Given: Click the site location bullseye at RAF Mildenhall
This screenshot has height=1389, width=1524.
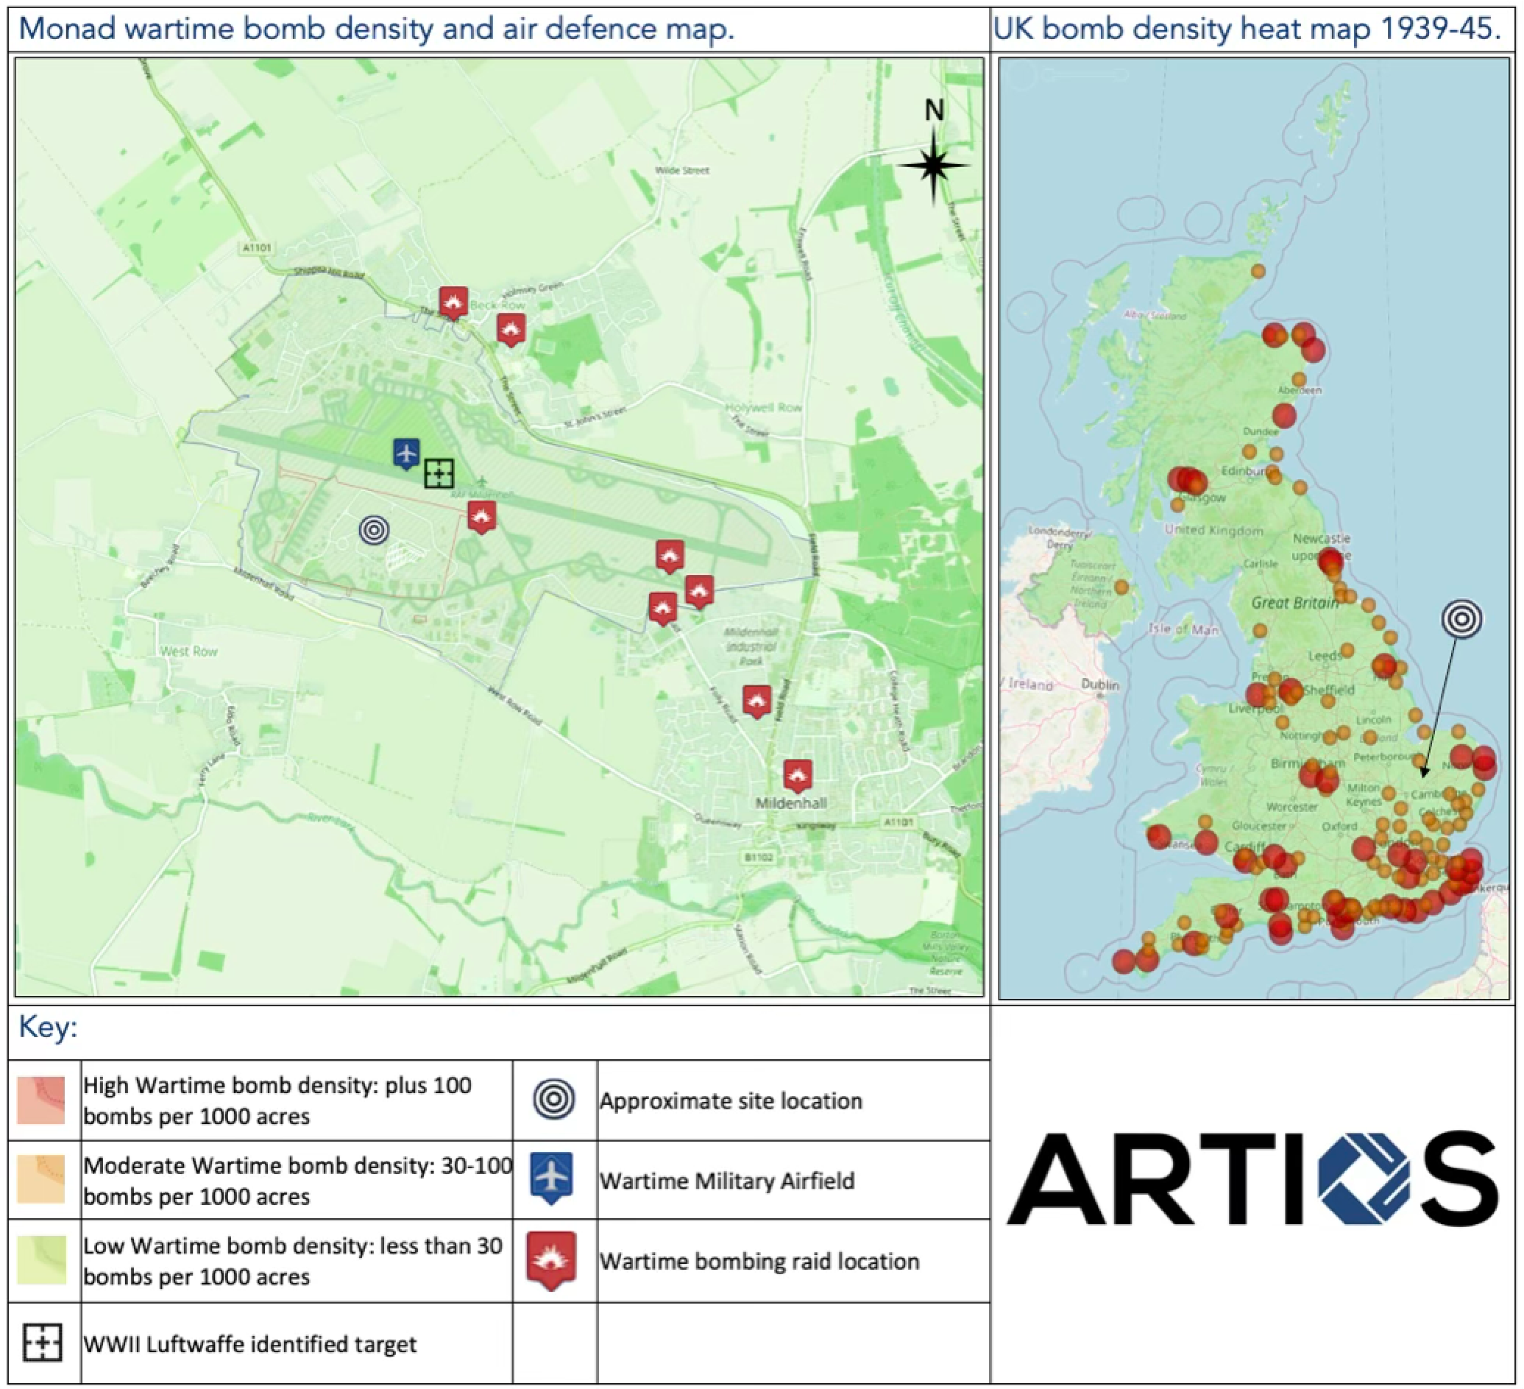Looking at the screenshot, I should (x=375, y=530).
